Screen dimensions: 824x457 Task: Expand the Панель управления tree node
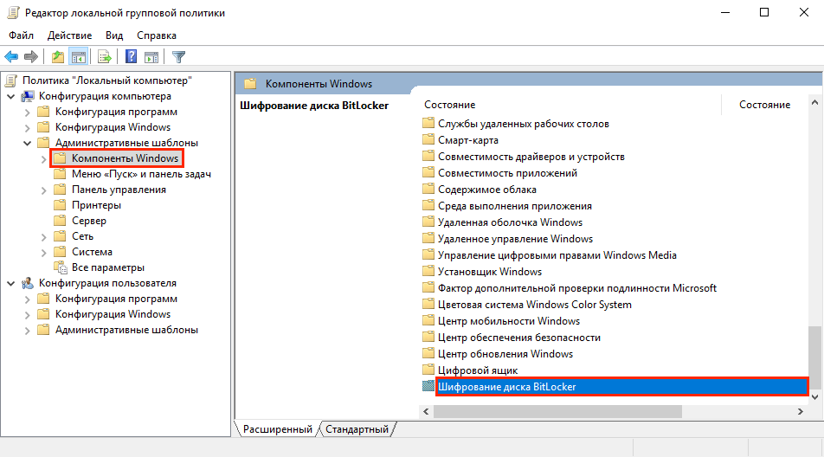point(43,190)
